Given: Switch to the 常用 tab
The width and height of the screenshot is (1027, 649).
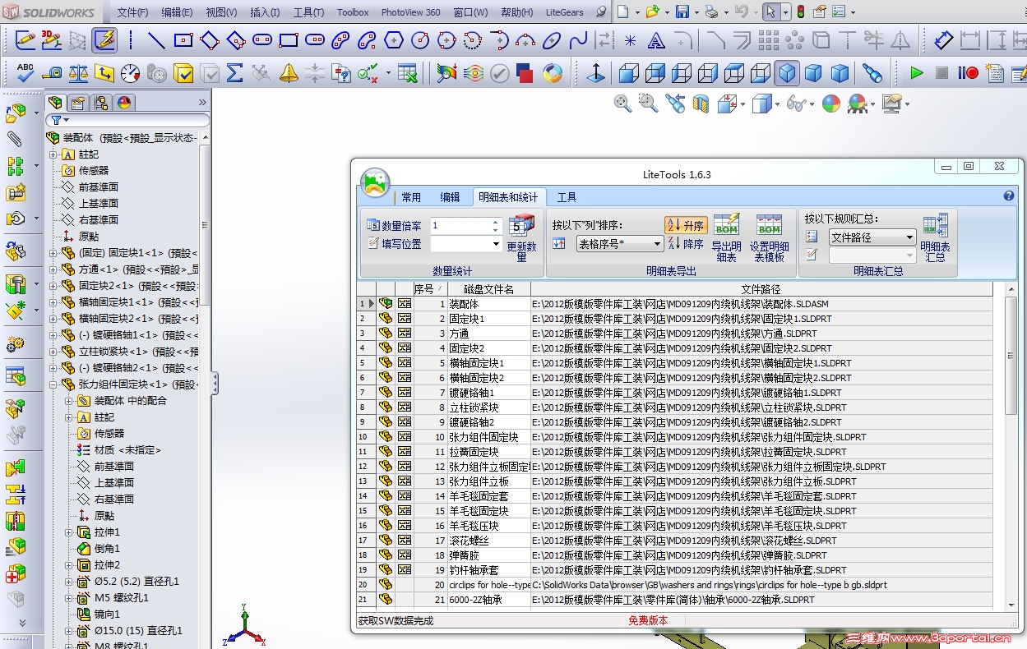Looking at the screenshot, I should click(411, 197).
